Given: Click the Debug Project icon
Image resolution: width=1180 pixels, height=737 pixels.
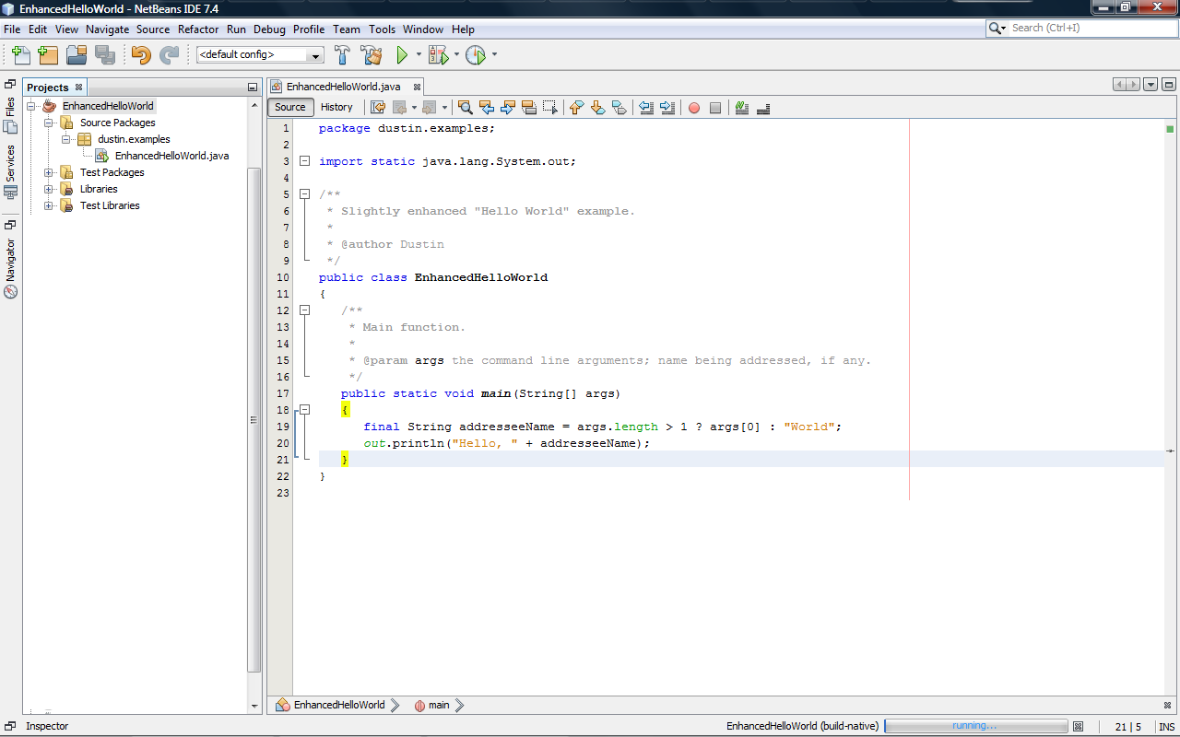Looking at the screenshot, I should 438,55.
